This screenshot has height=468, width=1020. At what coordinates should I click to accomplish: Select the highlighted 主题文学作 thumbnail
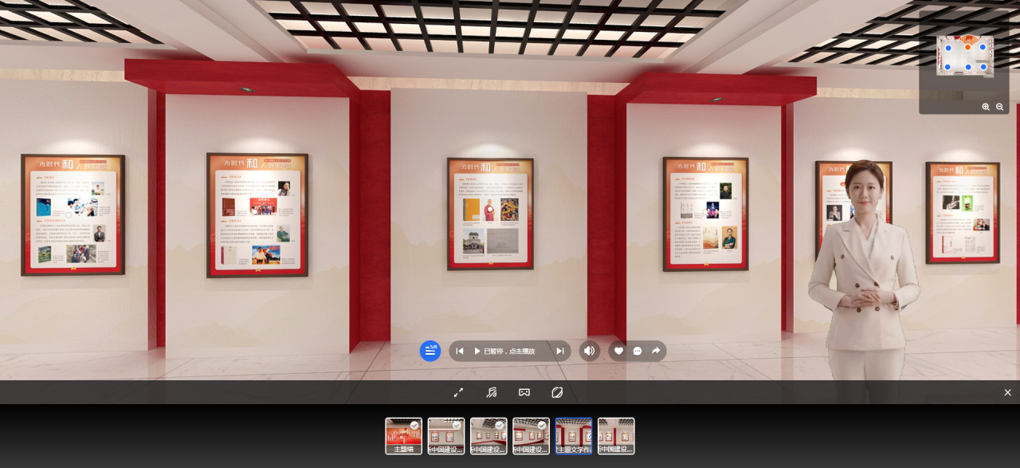pyautogui.click(x=574, y=436)
